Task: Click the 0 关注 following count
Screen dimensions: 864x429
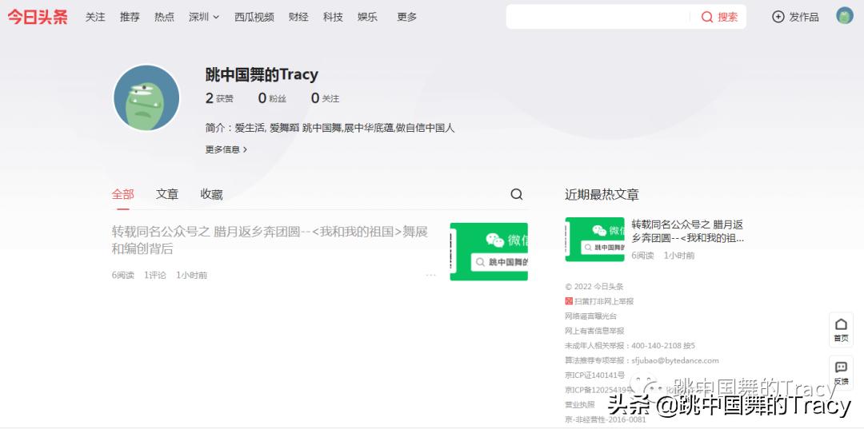Action: [x=325, y=98]
